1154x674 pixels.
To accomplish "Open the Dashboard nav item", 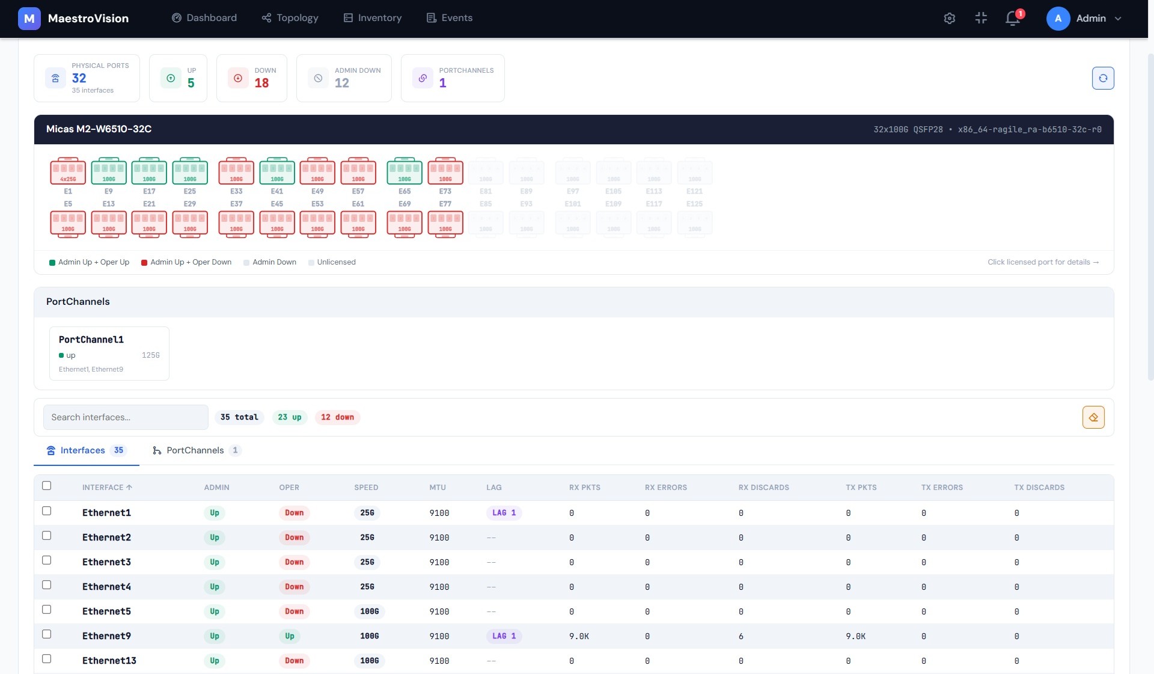I will [x=204, y=18].
